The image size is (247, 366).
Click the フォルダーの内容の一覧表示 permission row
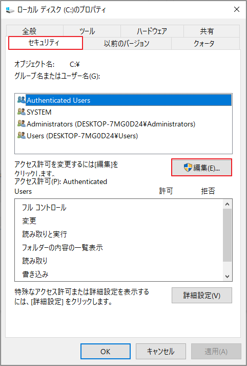click(119, 247)
